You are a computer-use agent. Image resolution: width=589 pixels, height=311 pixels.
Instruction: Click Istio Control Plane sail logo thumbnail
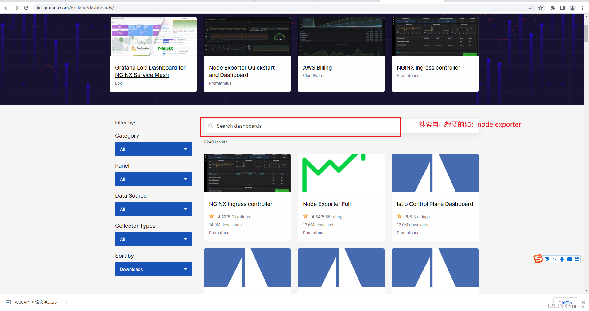[x=435, y=173]
